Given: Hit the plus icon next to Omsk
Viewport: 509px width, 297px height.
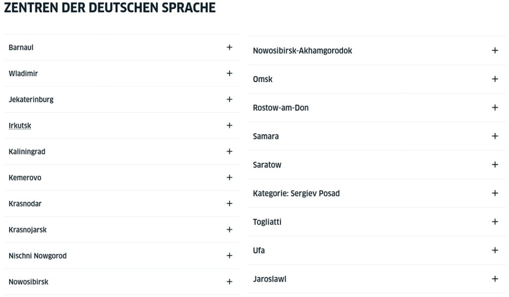Looking at the screenshot, I should tap(495, 79).
